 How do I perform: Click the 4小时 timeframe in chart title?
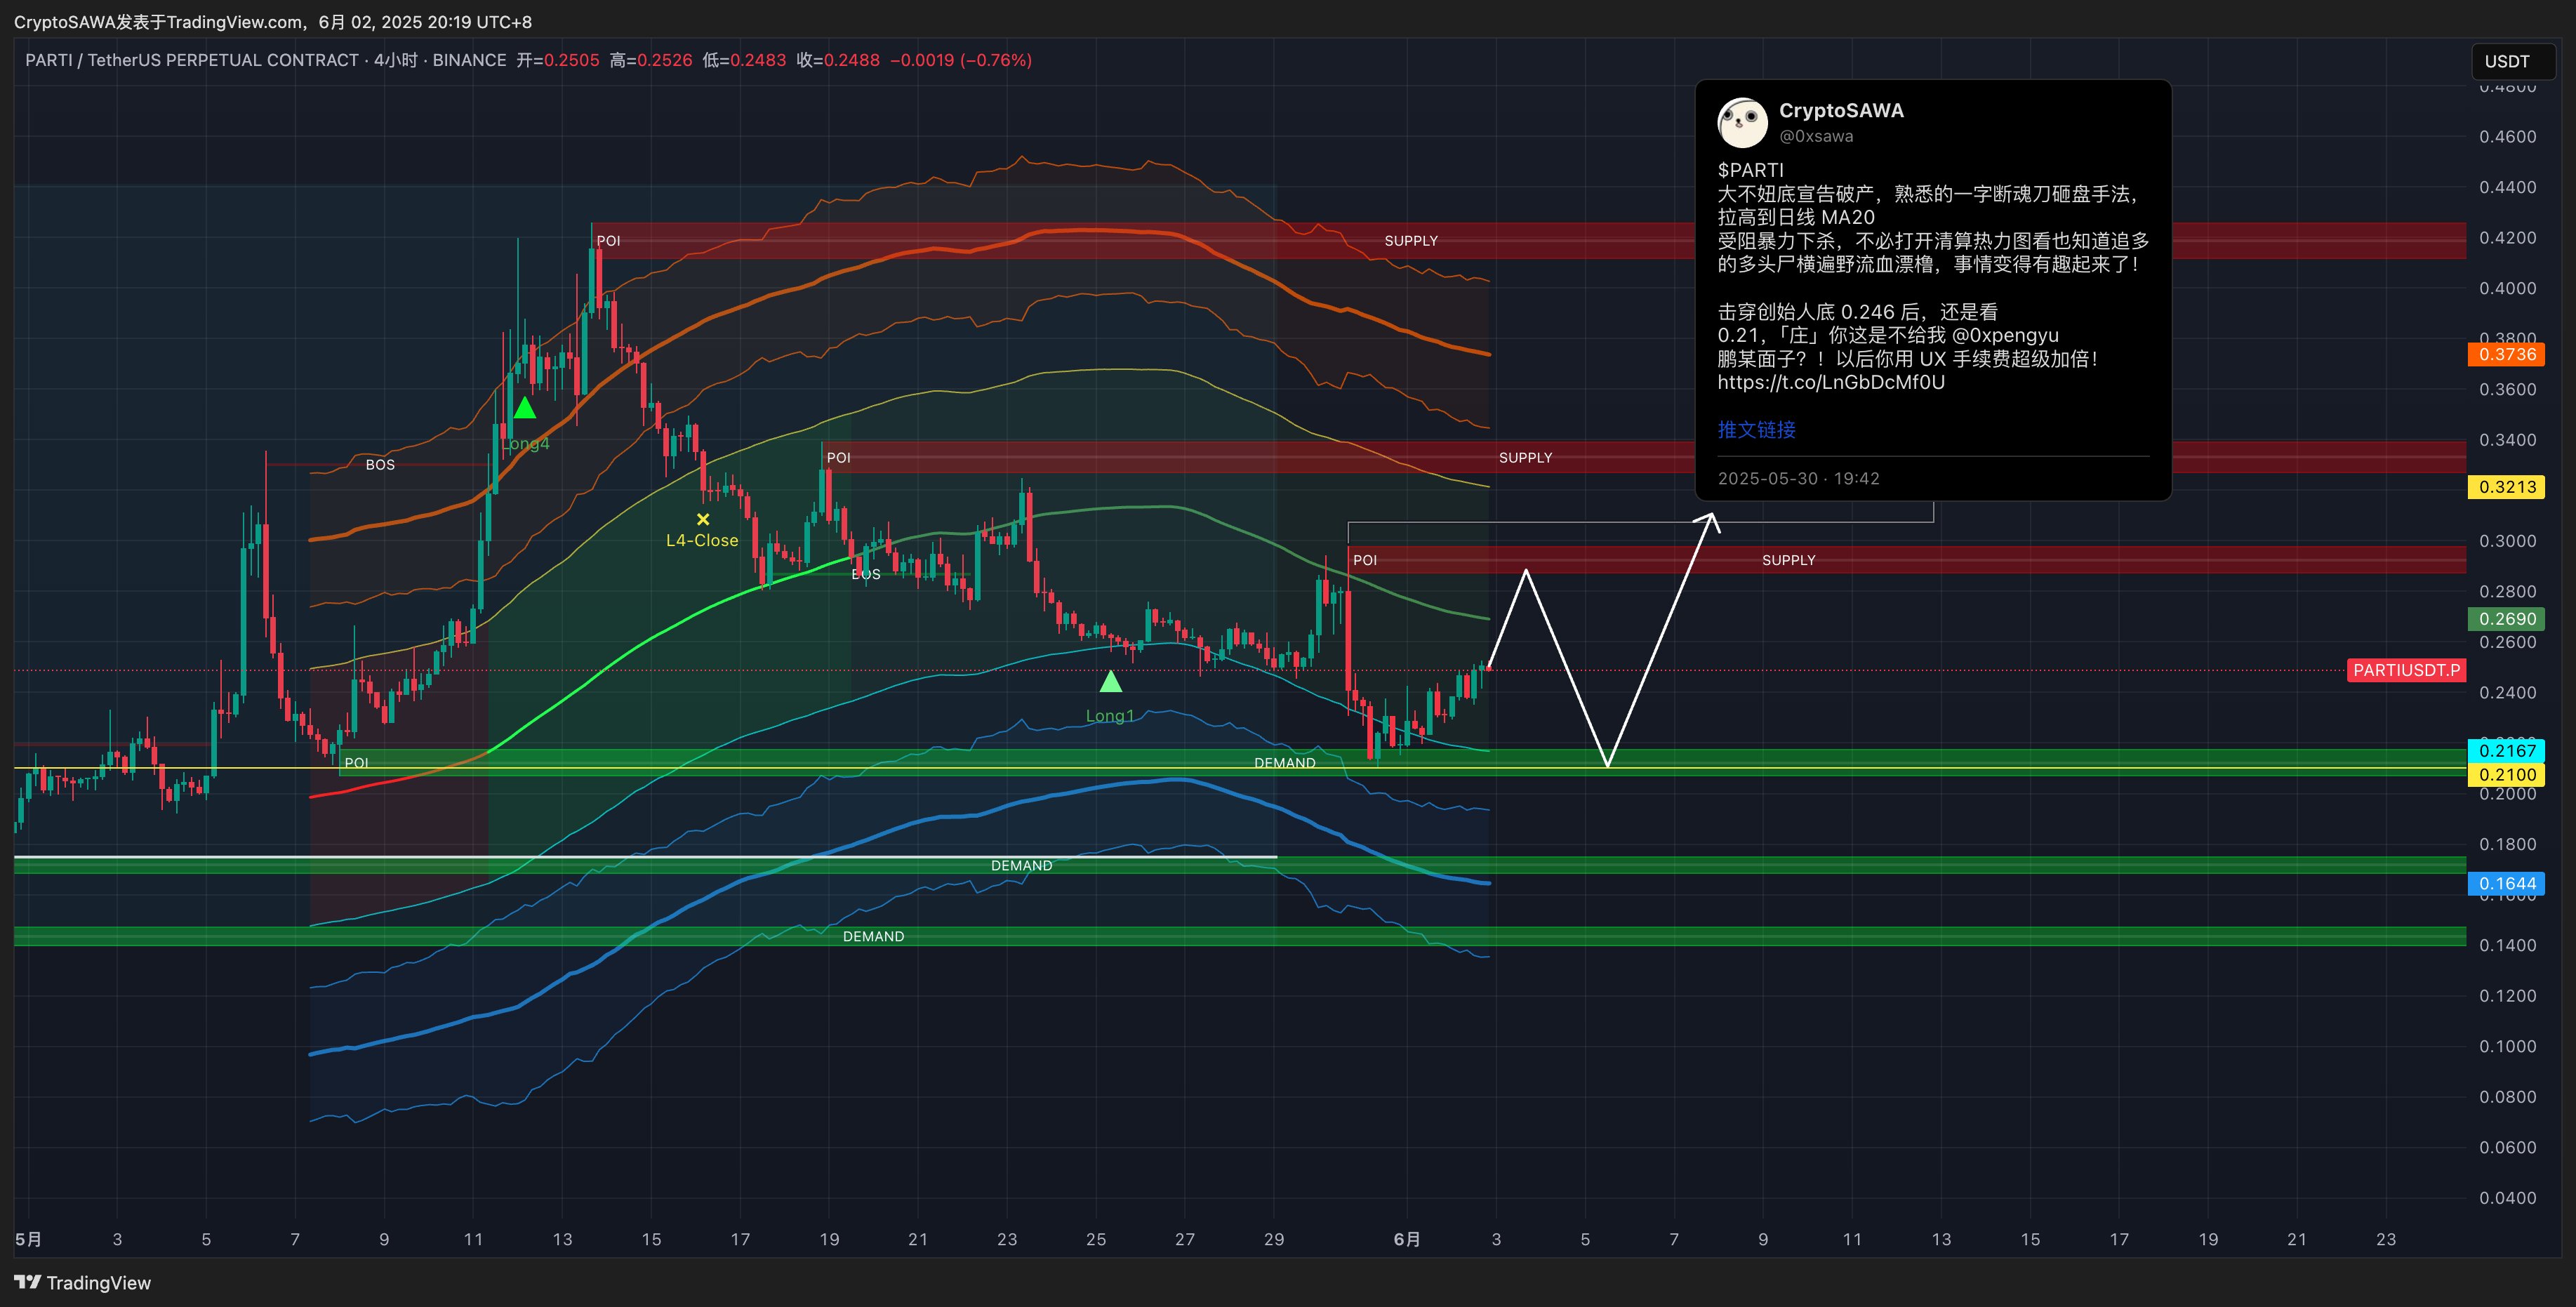[x=396, y=60]
